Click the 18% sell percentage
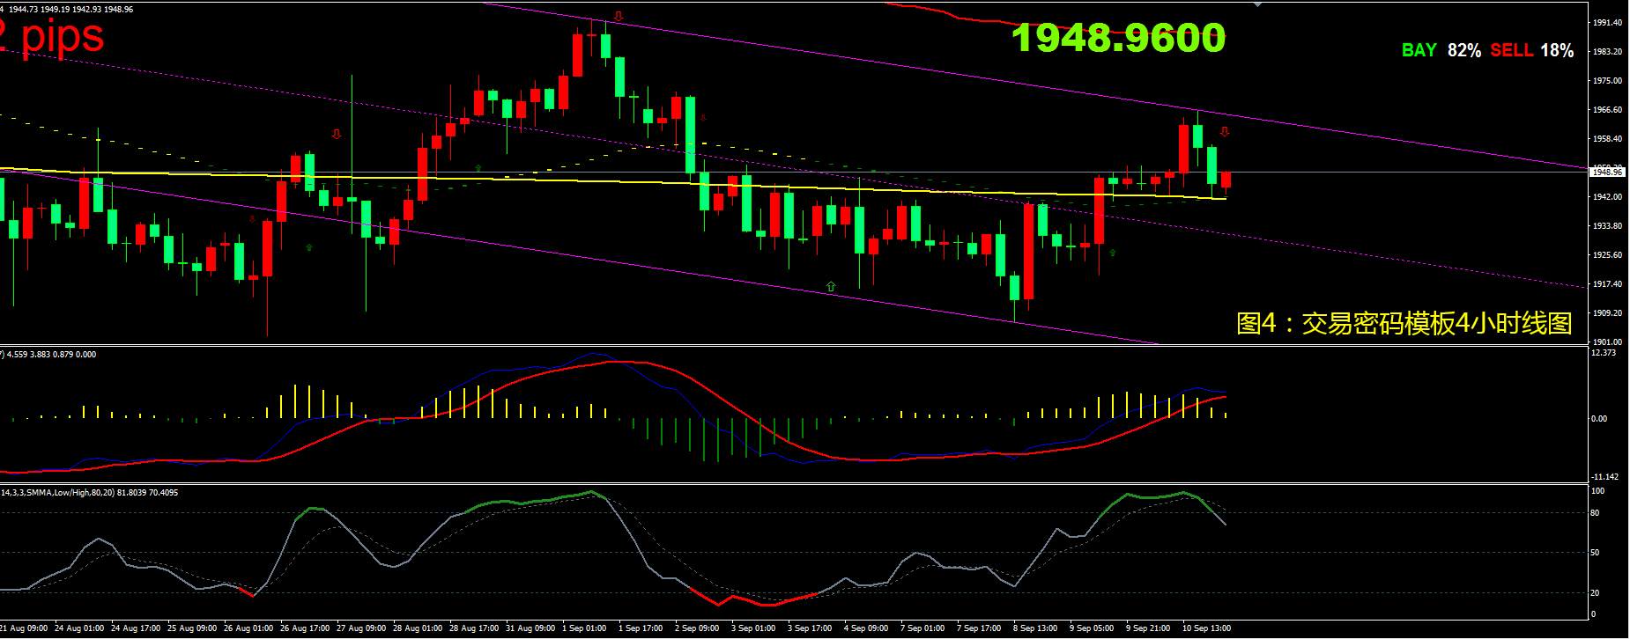Viewport: 1630px width, 639px height. 1557,50
